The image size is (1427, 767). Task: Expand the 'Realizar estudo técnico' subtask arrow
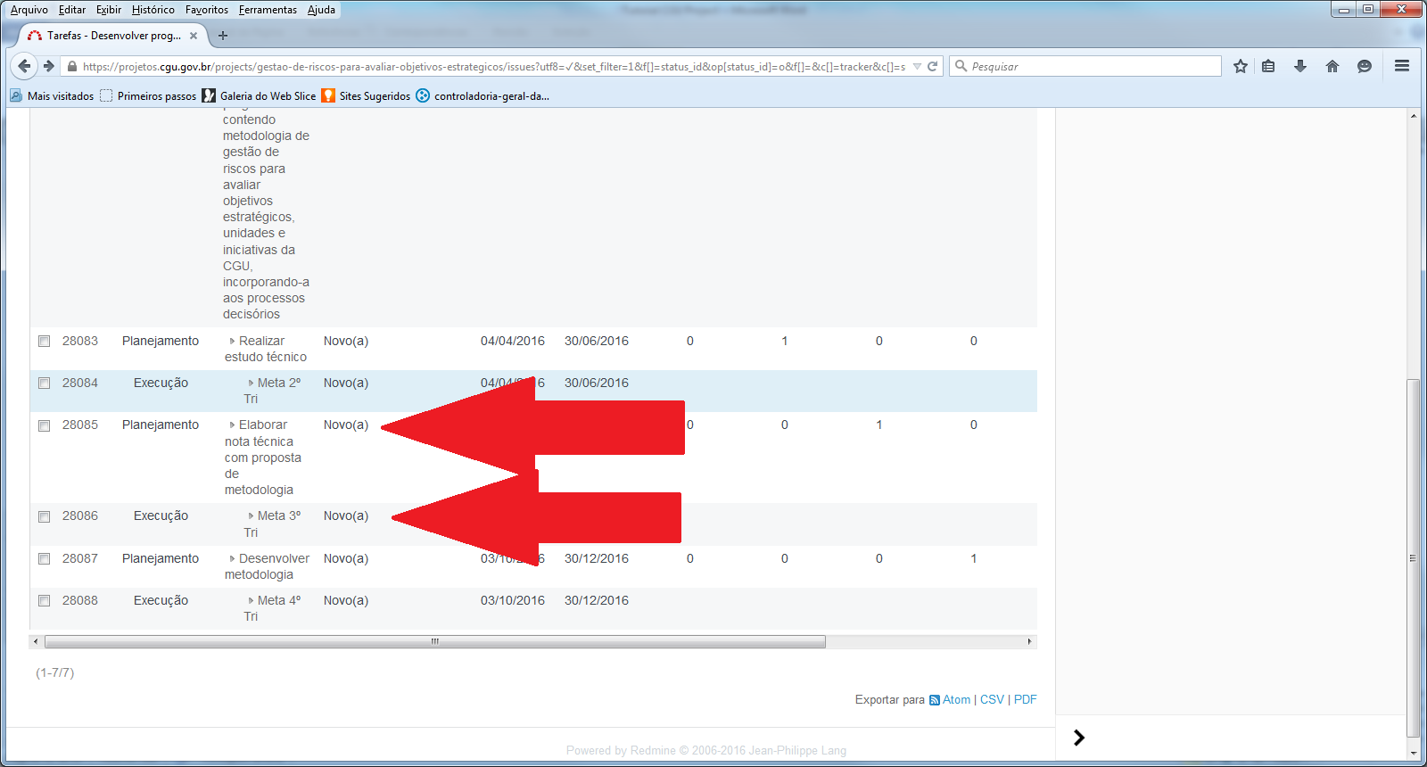(x=232, y=342)
